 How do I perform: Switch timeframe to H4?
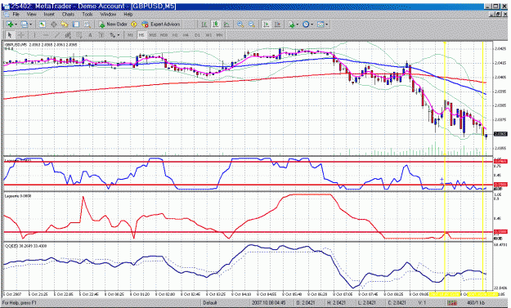coord(186,35)
